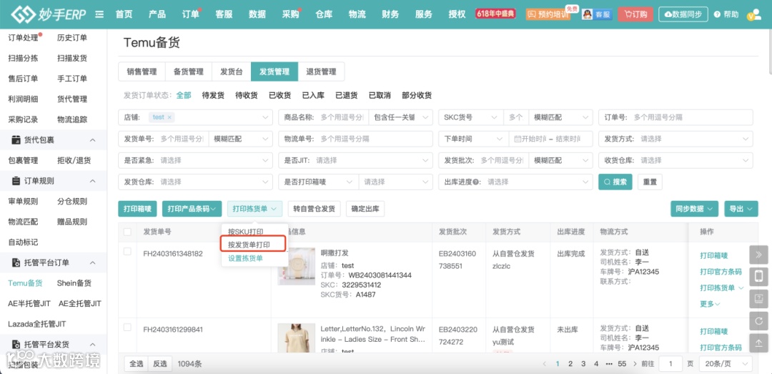The height and width of the screenshot is (374, 772).
Task: Click the watch product thumbnail
Action: (x=297, y=266)
